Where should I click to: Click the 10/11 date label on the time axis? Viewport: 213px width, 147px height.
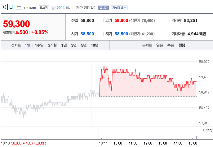pos(103,143)
